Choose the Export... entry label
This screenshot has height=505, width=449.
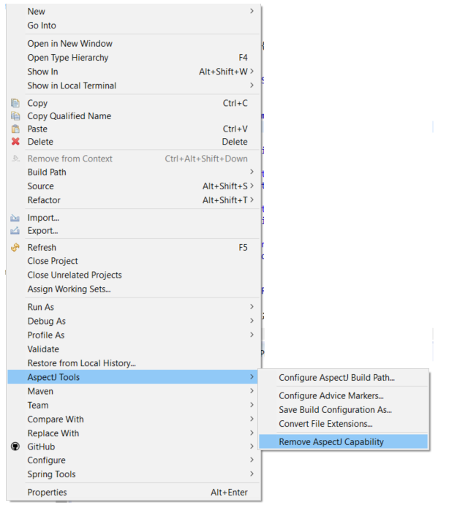[x=43, y=231]
